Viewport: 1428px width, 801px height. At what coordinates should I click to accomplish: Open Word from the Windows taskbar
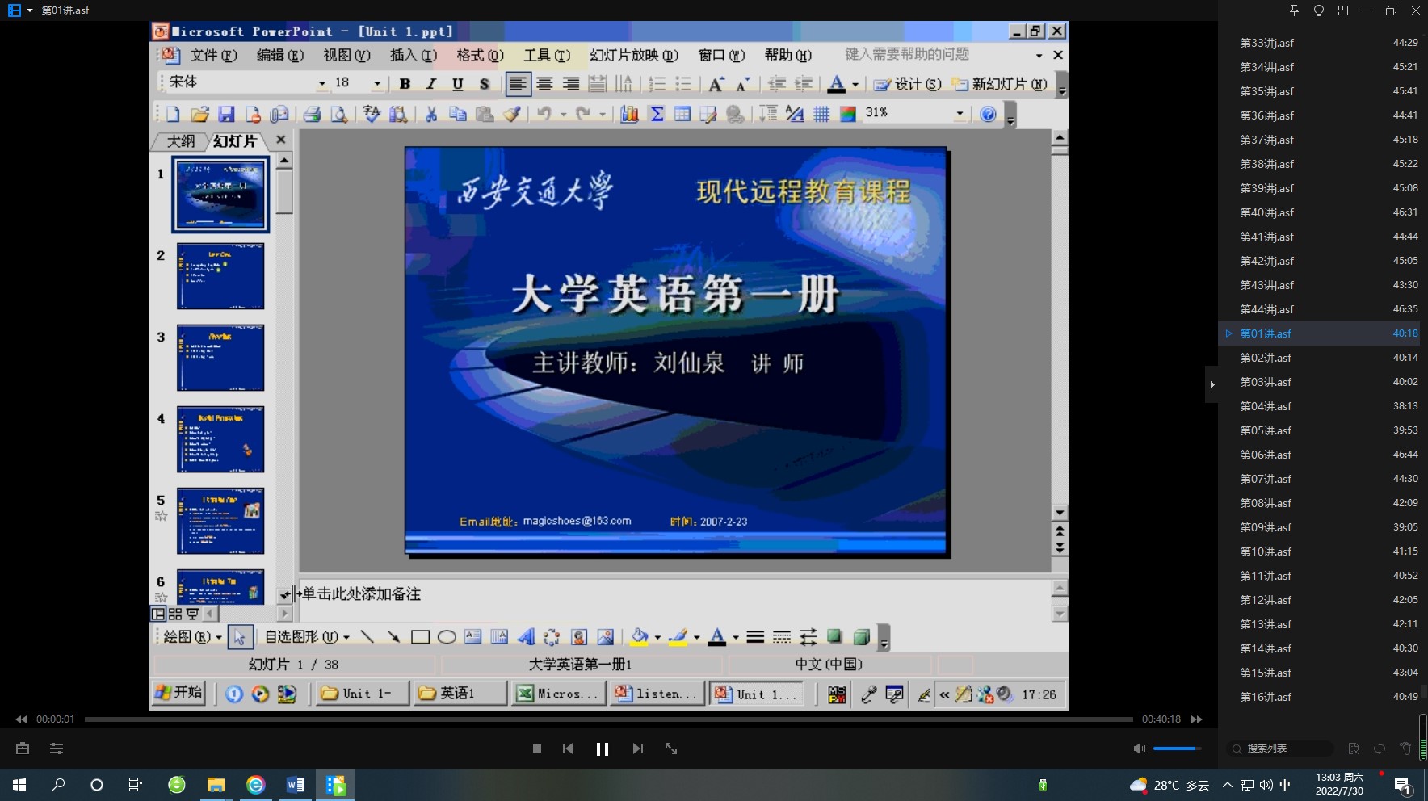(295, 785)
